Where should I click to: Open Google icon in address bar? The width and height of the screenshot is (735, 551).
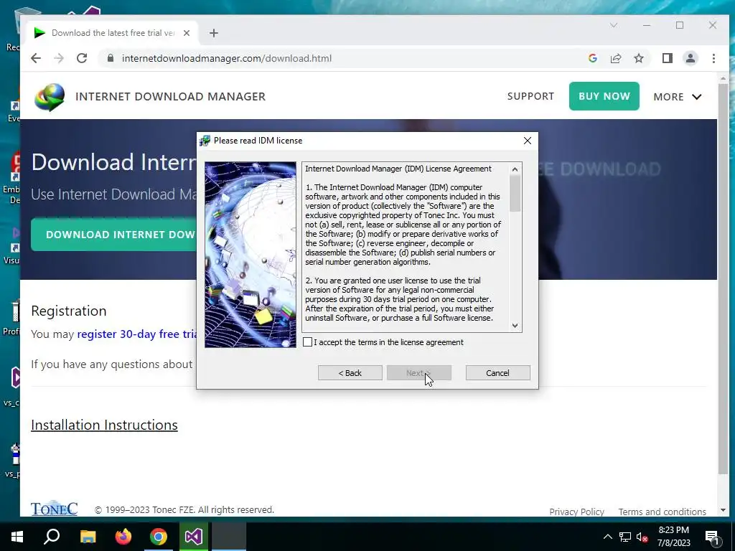point(592,58)
